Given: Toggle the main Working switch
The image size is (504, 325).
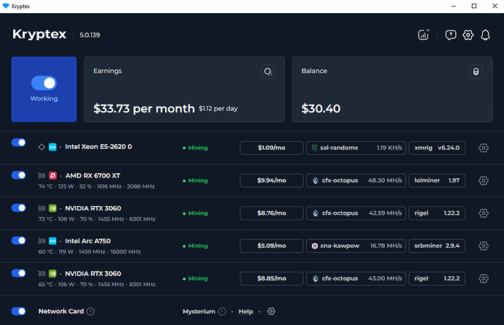Looking at the screenshot, I should (44, 83).
